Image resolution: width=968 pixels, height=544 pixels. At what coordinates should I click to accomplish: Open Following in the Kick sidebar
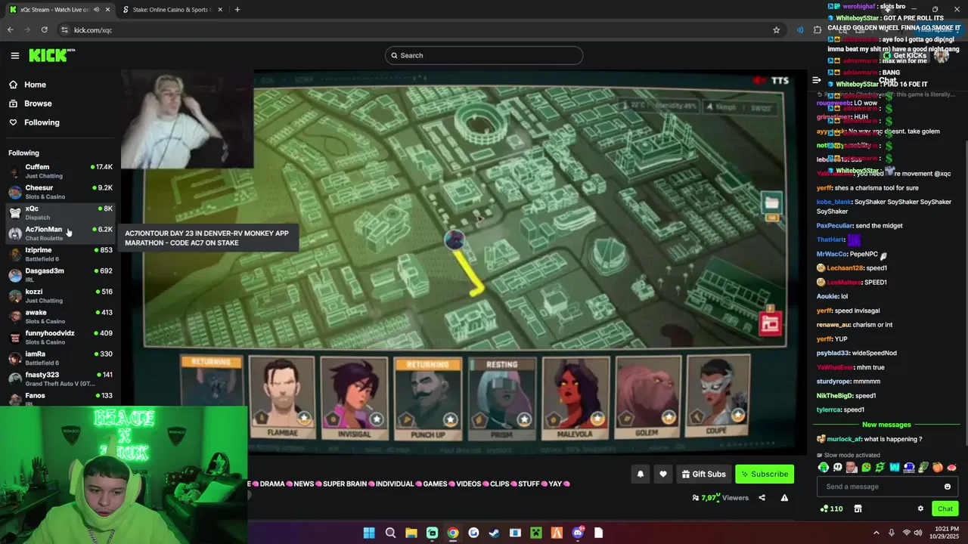click(42, 122)
